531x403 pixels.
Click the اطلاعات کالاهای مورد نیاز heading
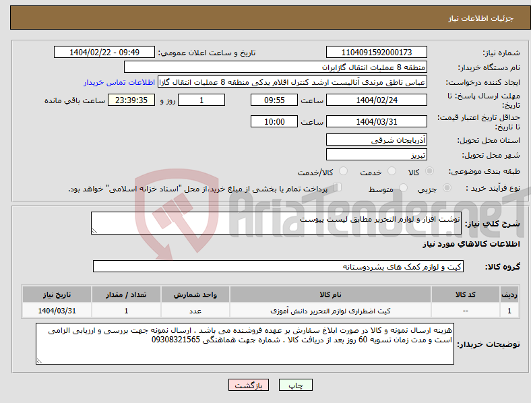471,244
